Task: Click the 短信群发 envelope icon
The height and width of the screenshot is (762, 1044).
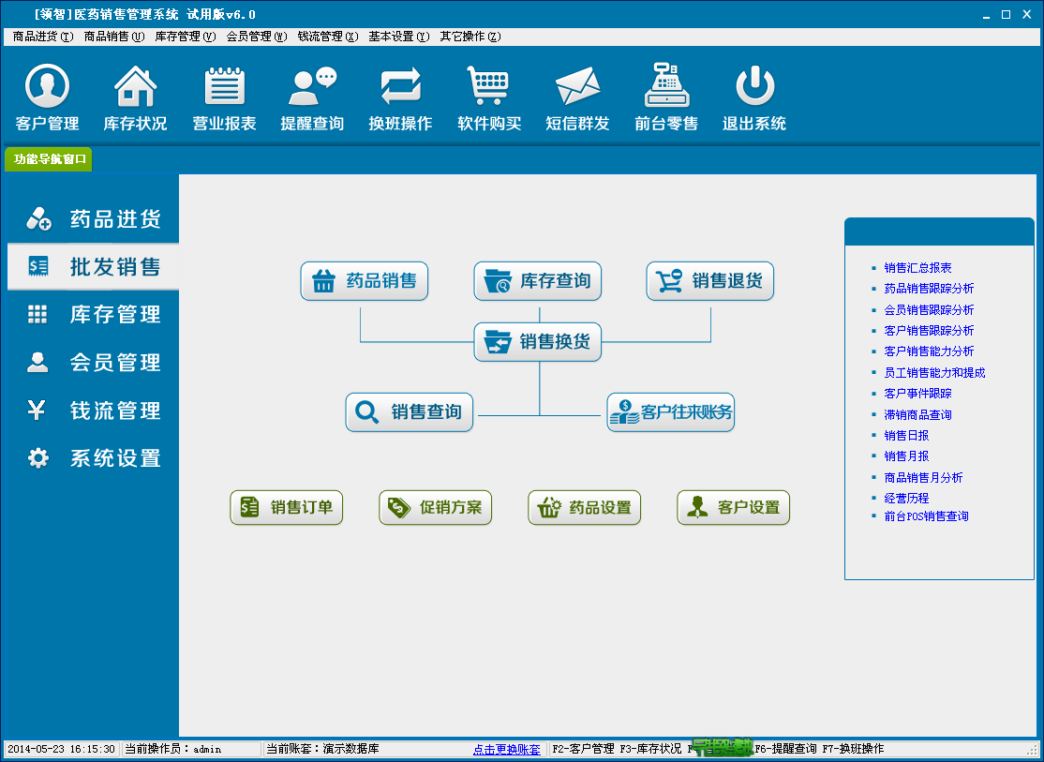Action: (x=577, y=87)
